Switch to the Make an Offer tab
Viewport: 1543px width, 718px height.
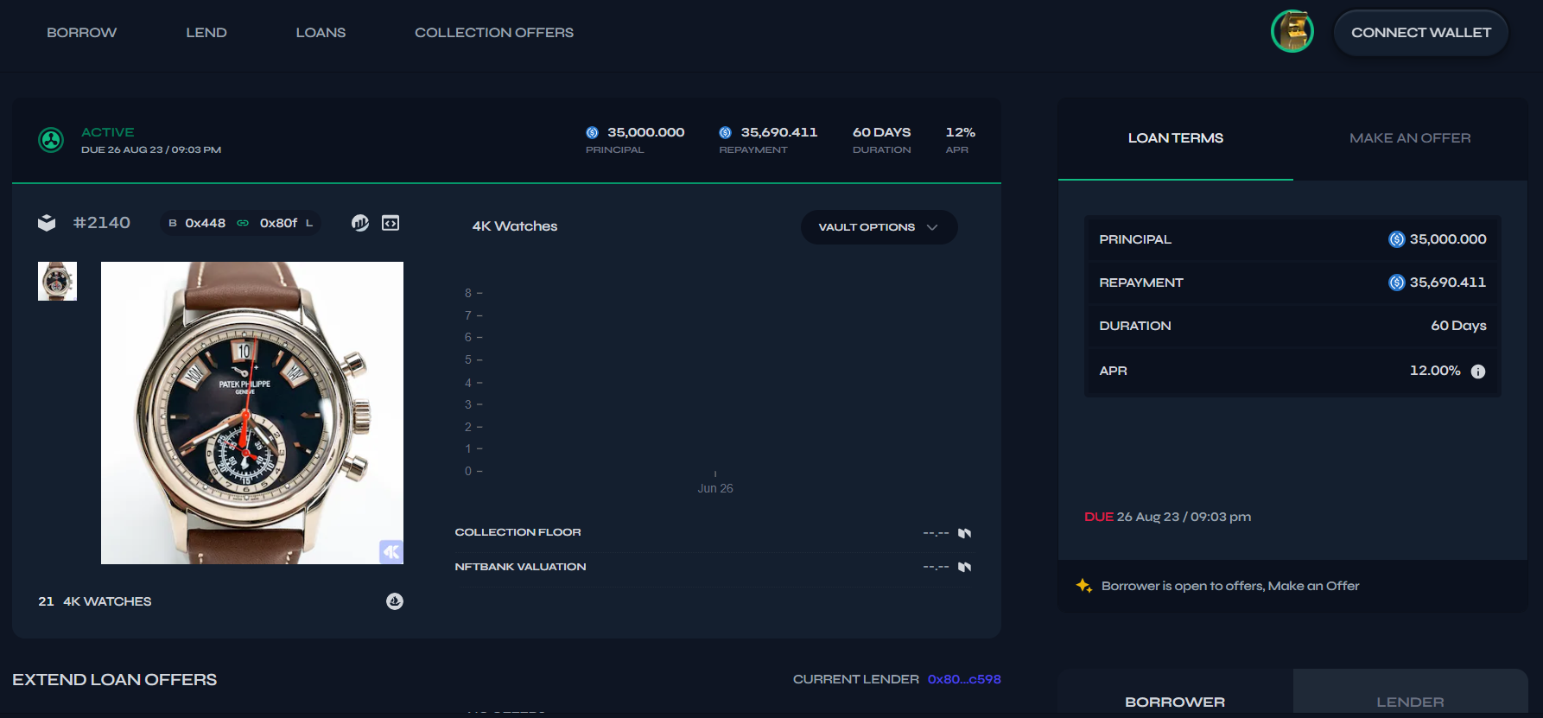point(1409,138)
